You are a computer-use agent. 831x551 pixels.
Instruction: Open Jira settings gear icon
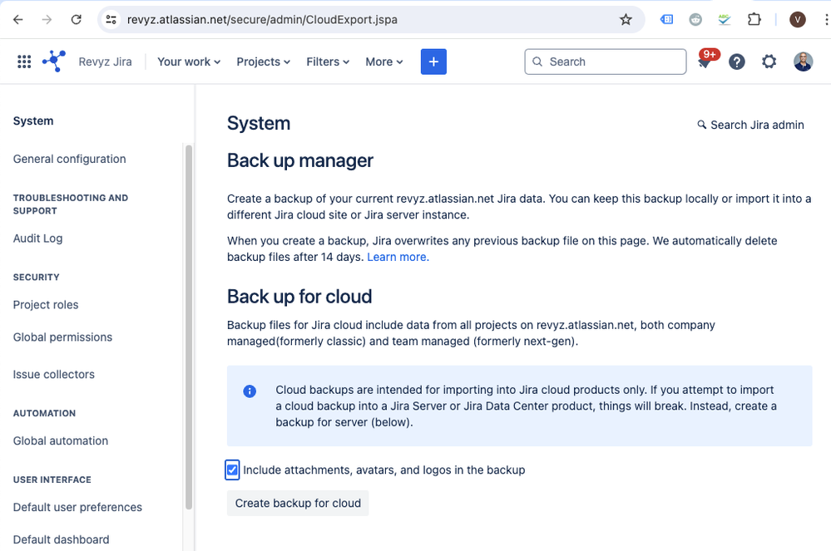coord(769,61)
